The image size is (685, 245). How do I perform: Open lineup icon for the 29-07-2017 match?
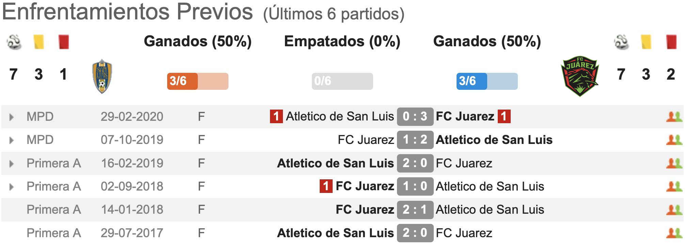(674, 233)
